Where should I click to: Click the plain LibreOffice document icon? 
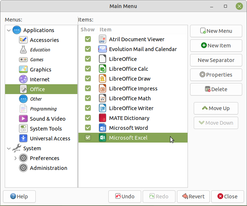coord(103,59)
